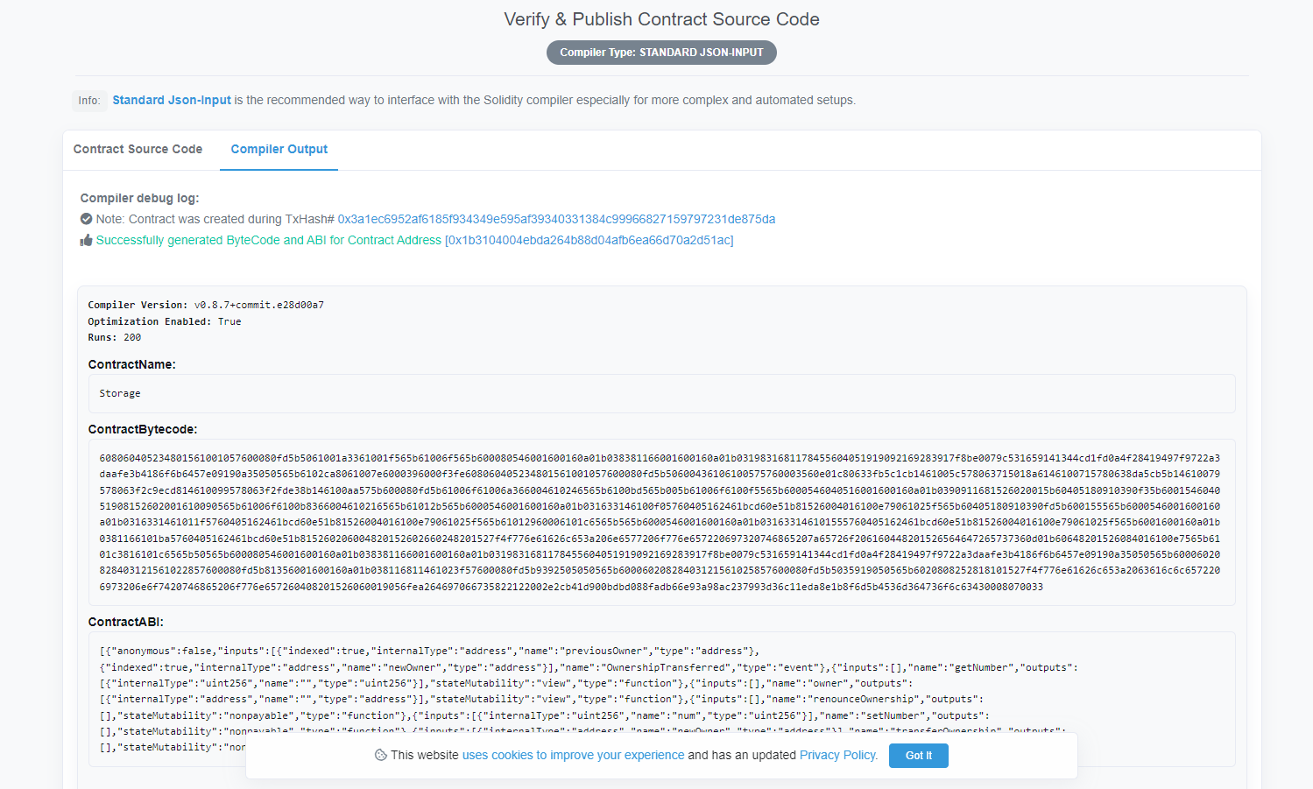This screenshot has height=789, width=1313.
Task: Open the Privacy Policy link
Action: point(837,755)
